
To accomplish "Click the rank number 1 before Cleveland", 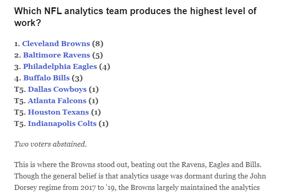I will coord(17,44).
